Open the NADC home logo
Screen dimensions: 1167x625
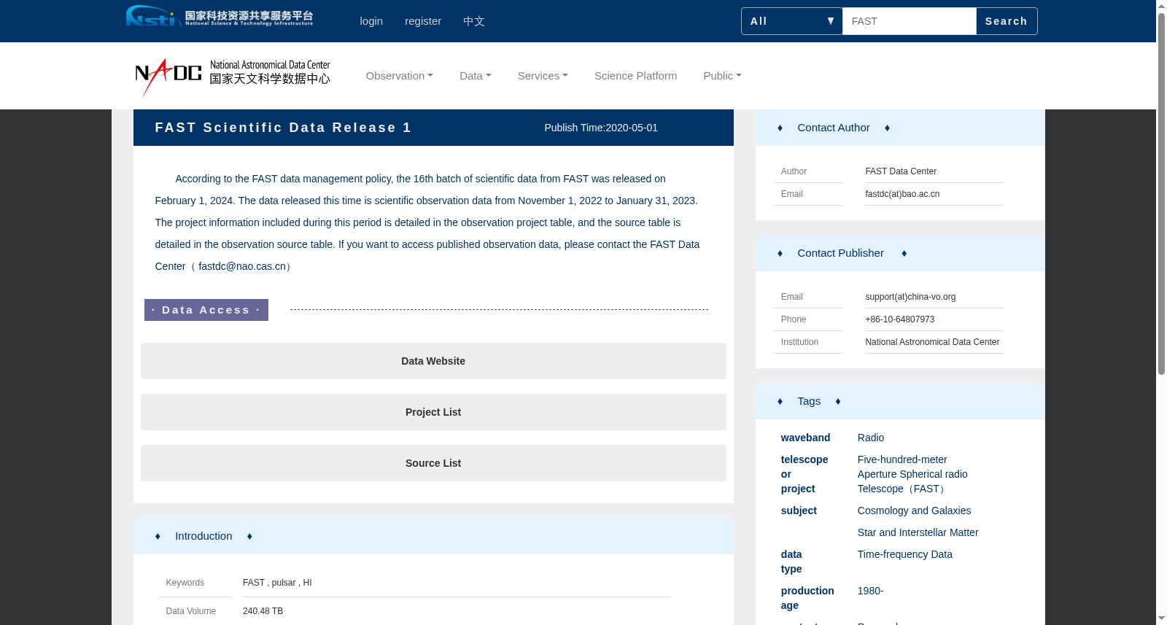click(233, 76)
